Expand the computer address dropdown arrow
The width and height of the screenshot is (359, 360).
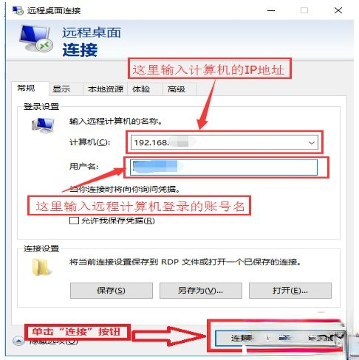(312, 142)
